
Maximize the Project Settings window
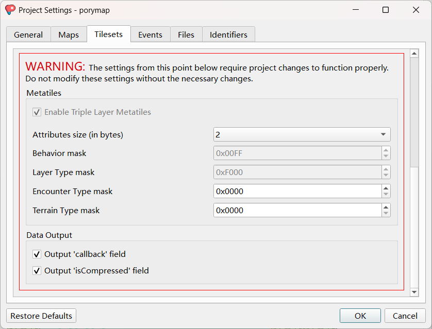click(385, 10)
